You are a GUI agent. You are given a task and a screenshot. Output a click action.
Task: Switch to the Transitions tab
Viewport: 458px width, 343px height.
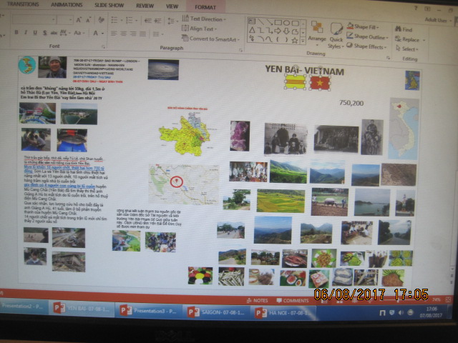(x=23, y=4)
